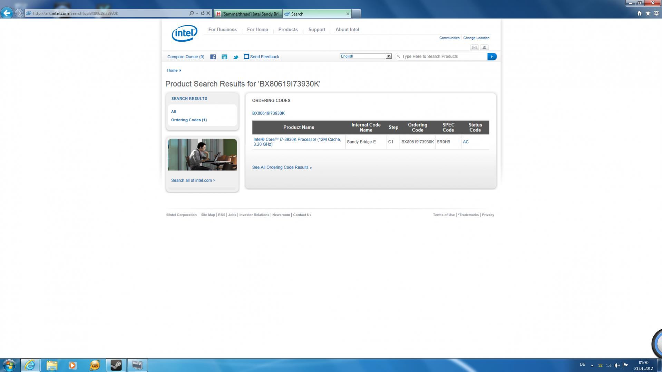Click Change Location link

[476, 38]
